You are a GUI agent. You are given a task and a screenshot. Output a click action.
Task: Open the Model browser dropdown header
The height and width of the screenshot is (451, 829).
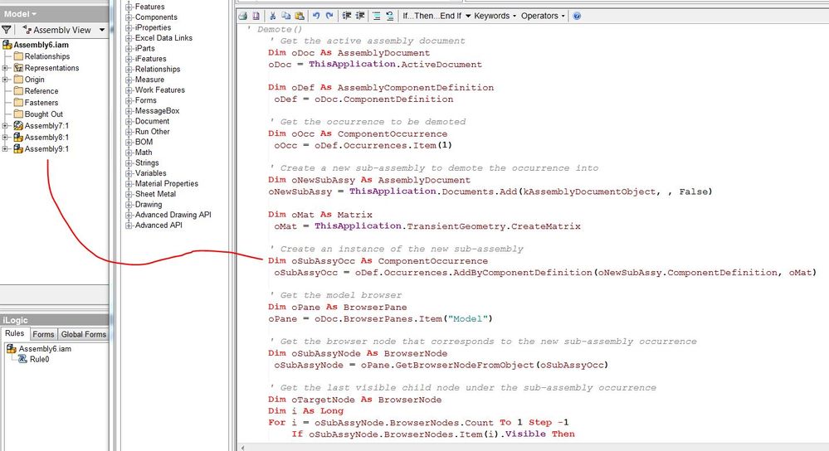pos(21,14)
